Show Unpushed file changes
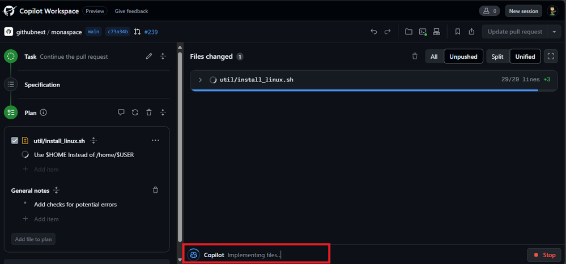566x264 pixels. (x=463, y=57)
